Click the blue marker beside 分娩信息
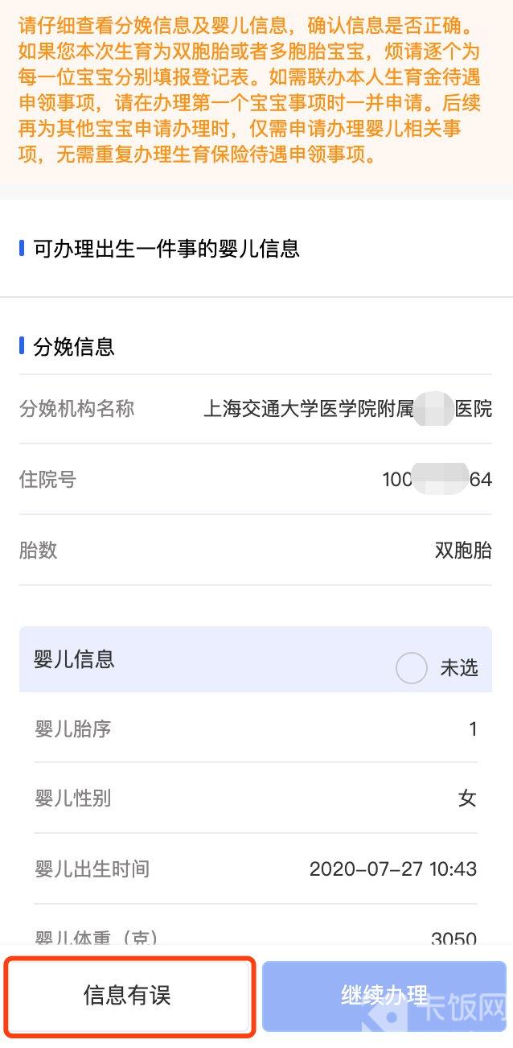513x1048 pixels. [x=22, y=346]
